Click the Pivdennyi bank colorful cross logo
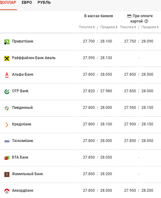The image size is (161, 198). (7, 108)
